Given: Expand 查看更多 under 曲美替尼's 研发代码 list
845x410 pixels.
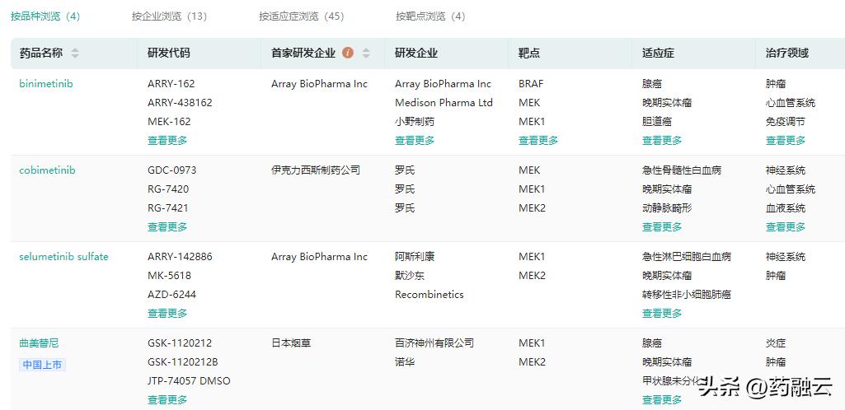Looking at the screenshot, I should pyautogui.click(x=167, y=400).
